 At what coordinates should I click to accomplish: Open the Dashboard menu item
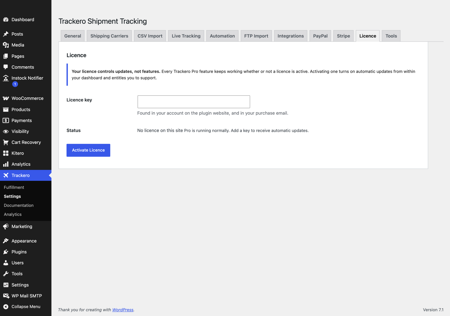[26, 20]
